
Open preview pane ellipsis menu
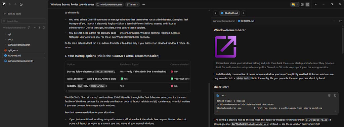(x=334, y=21)
